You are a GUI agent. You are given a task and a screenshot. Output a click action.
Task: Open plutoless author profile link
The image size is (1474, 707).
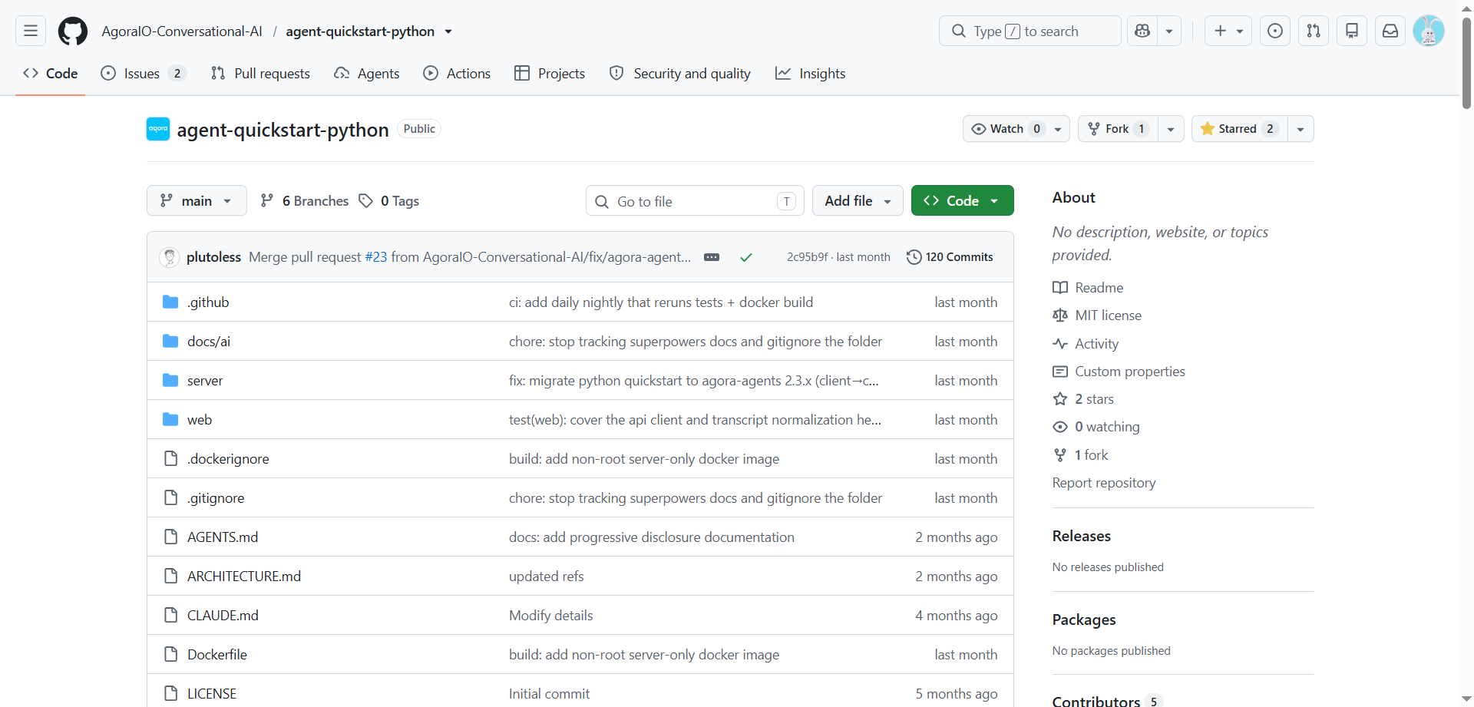[x=213, y=257]
